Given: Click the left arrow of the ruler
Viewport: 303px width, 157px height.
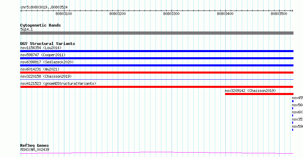Looking at the screenshot, I should tap(21, 11).
